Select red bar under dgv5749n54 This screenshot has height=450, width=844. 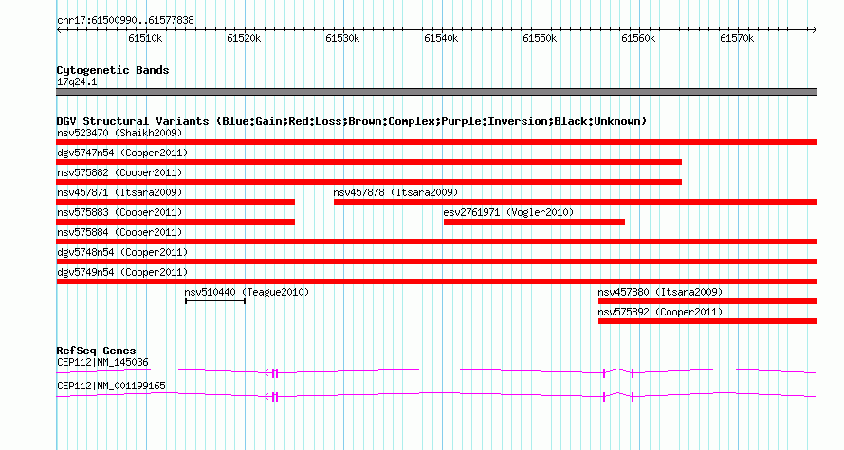tap(437, 281)
